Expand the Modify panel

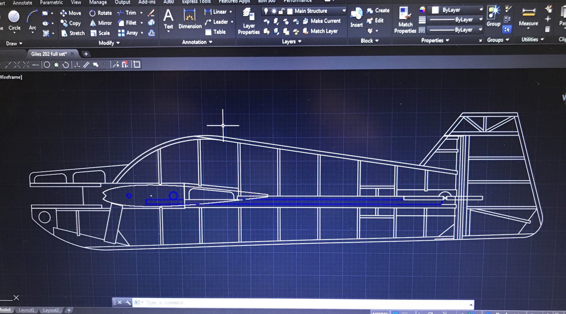coord(109,43)
